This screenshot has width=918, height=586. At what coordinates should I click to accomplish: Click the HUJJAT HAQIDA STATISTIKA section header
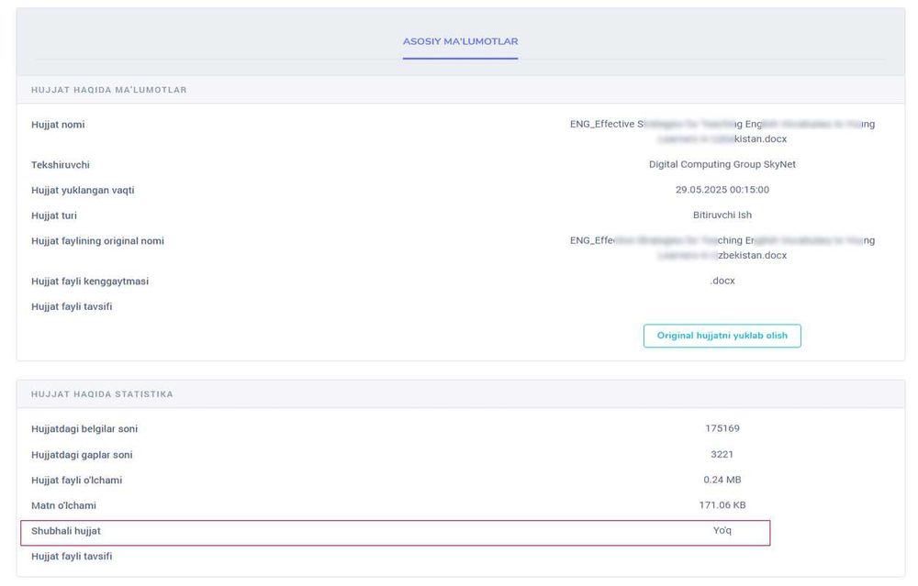(x=102, y=394)
